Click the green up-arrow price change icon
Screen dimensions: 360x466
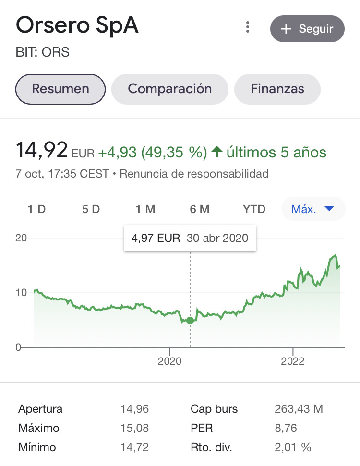(x=217, y=153)
